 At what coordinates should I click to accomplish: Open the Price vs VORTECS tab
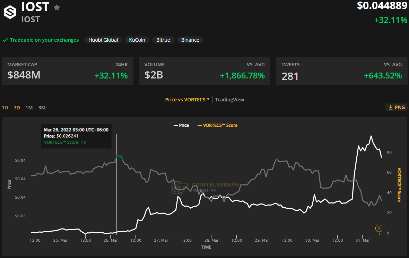[187, 100]
